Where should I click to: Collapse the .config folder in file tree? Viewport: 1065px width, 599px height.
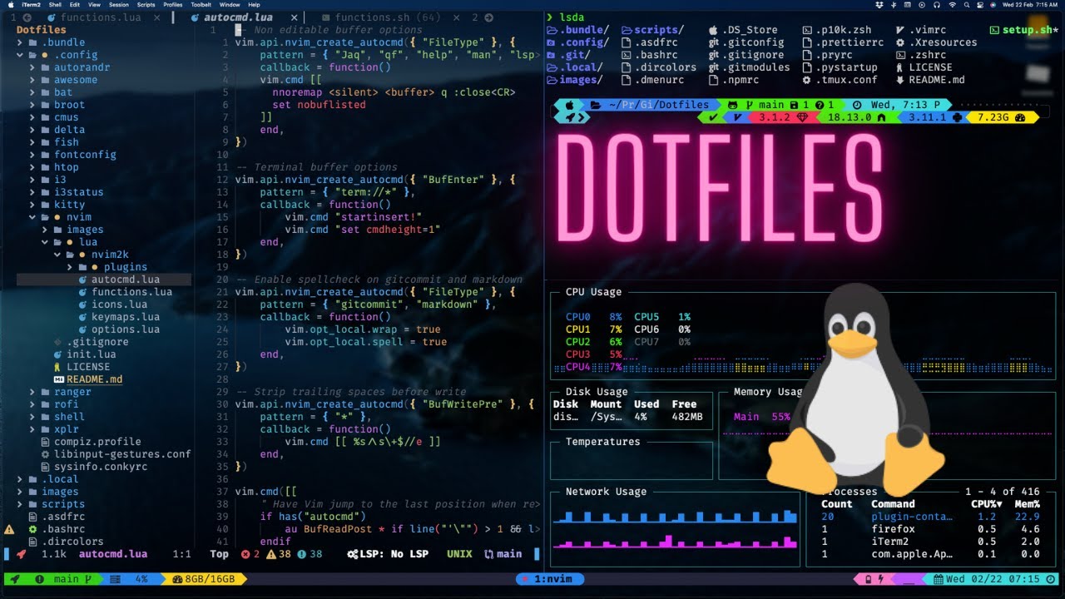pos(21,55)
